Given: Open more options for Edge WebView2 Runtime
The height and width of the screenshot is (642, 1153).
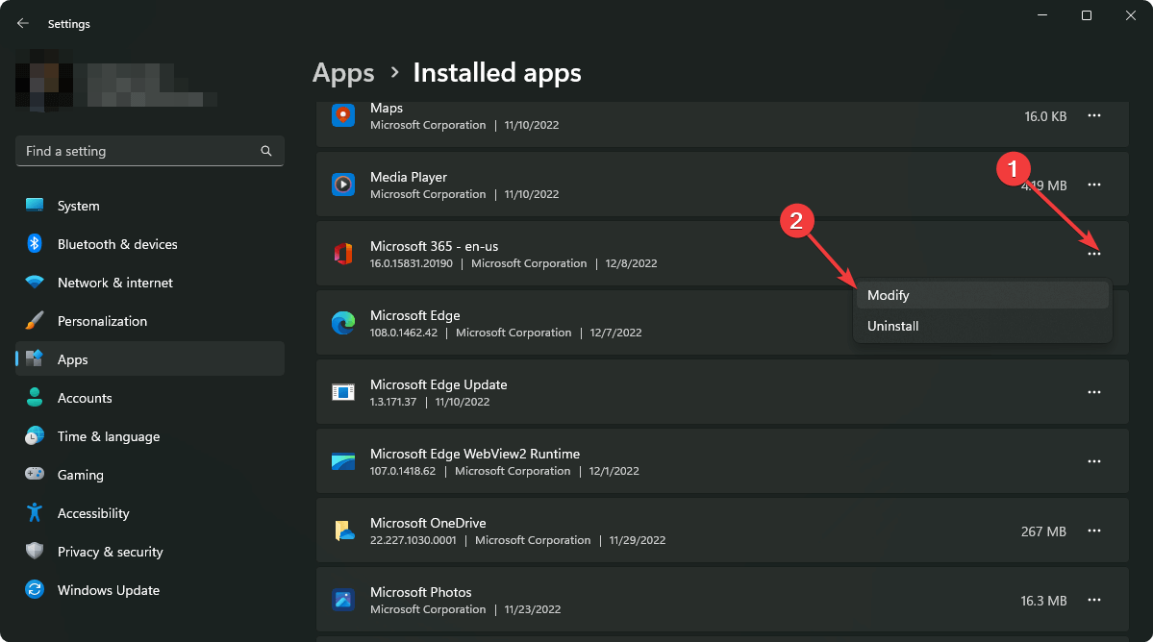Looking at the screenshot, I should (x=1094, y=461).
